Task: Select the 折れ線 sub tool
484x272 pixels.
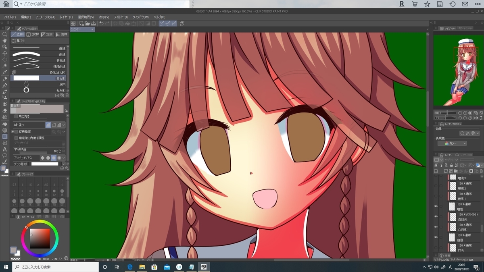Action: [x=39, y=60]
